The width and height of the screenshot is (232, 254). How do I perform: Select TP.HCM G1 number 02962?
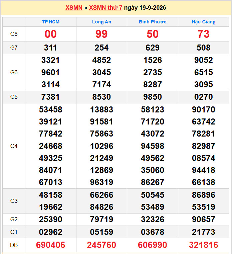(x=51, y=232)
